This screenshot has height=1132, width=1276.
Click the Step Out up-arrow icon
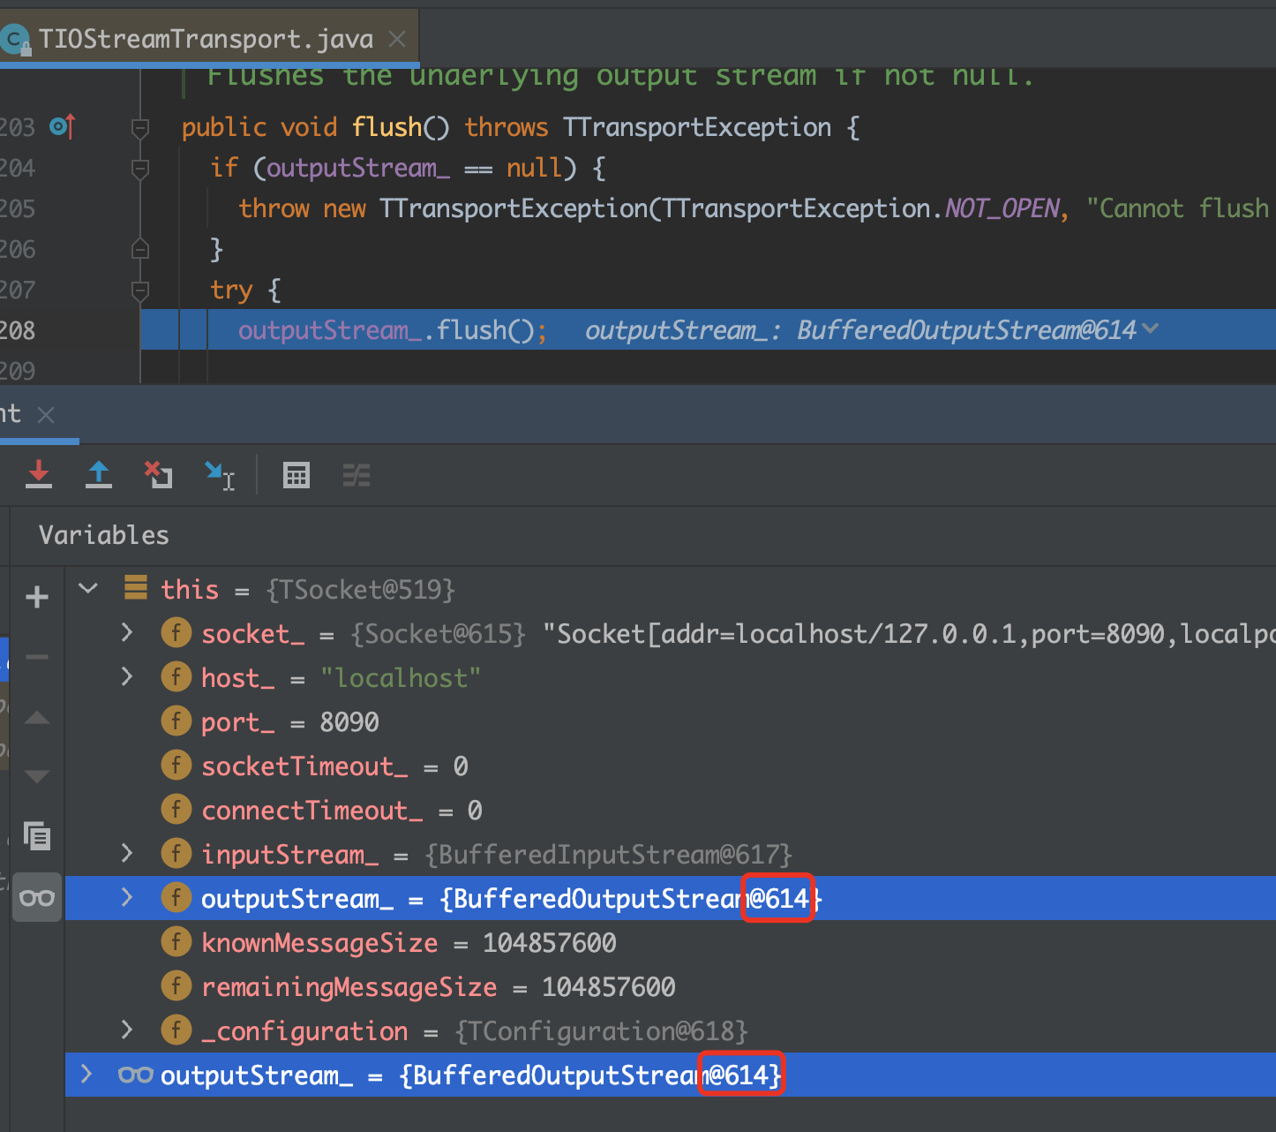(99, 474)
